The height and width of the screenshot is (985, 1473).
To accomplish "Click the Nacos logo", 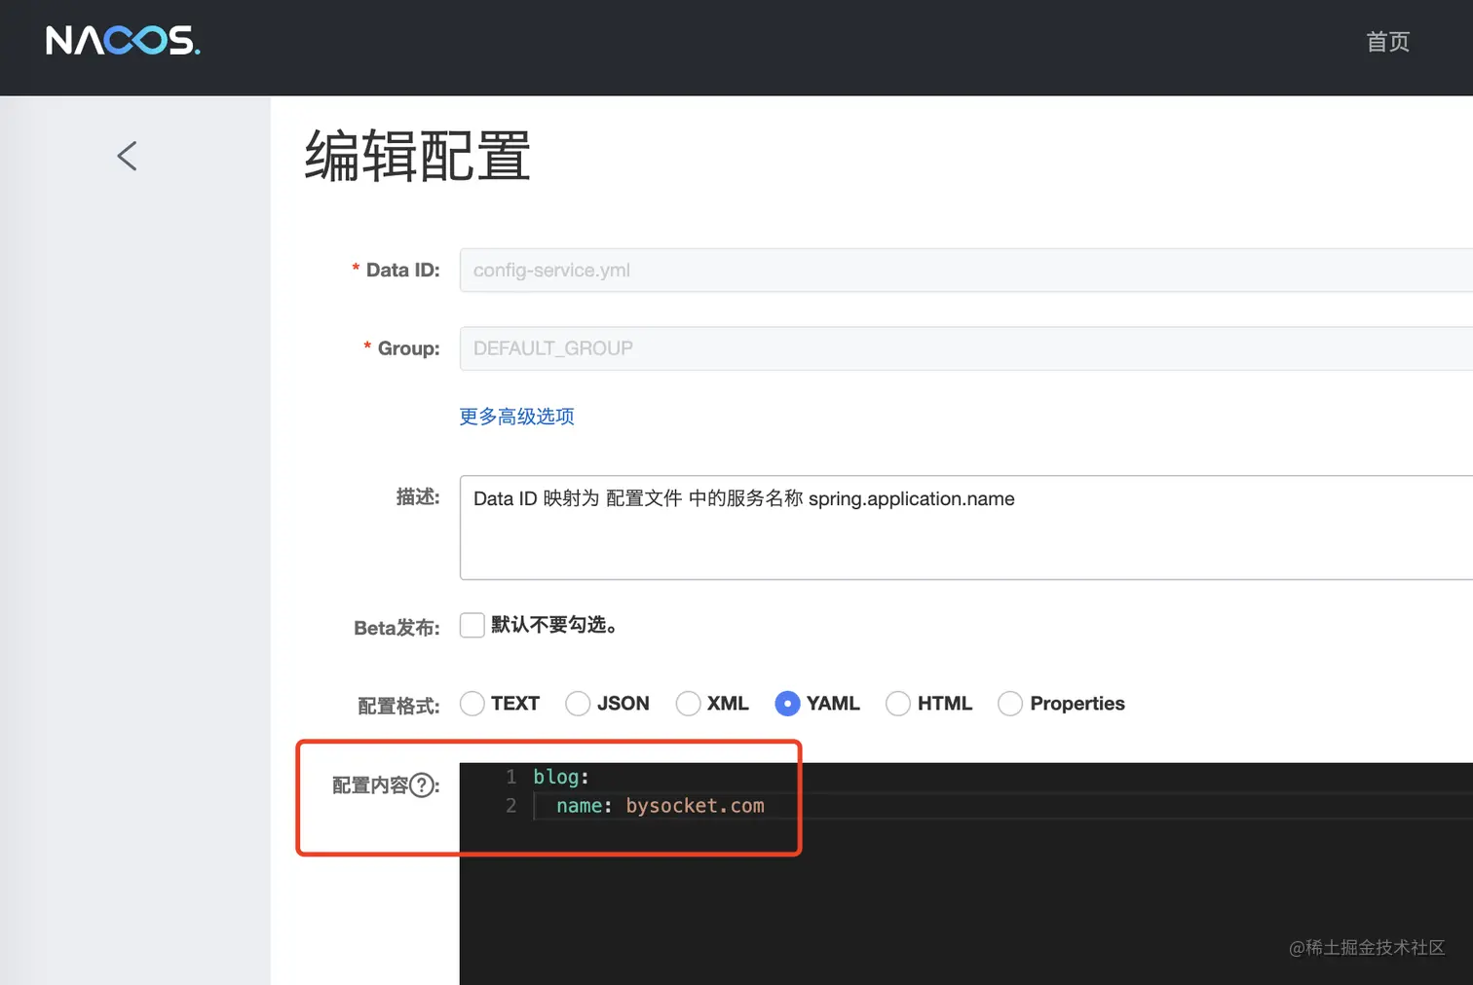I will [123, 41].
